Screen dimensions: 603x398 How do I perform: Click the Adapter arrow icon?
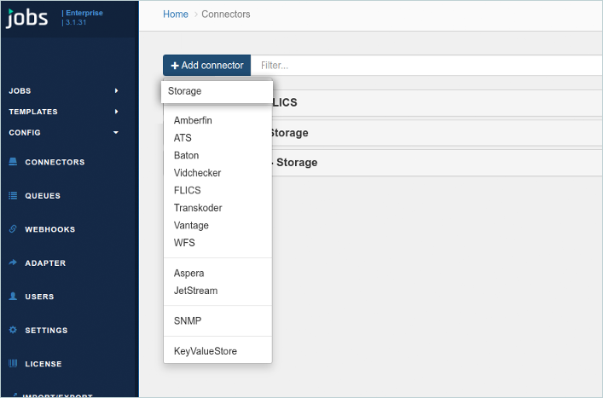pos(13,263)
